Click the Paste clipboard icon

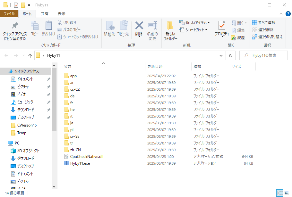coord(48,29)
